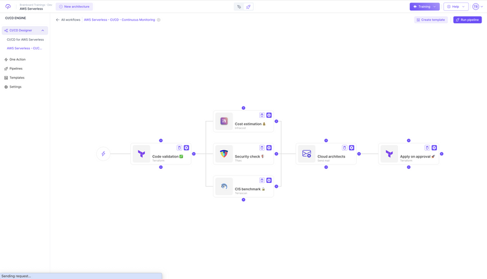Open settings gear of Code validation step
Viewport: 487px width, 279px height.
pos(186,148)
